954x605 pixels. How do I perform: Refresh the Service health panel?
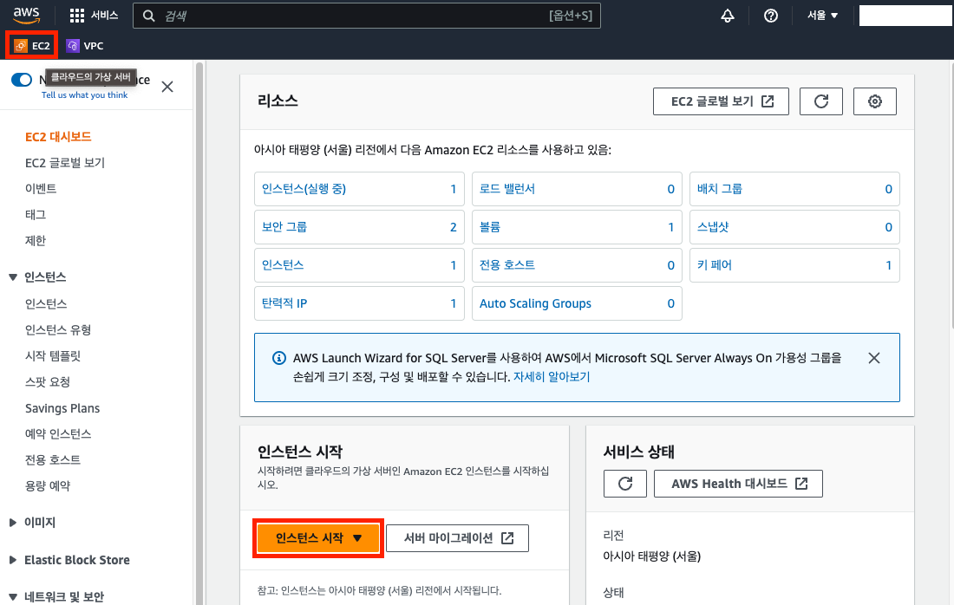click(x=624, y=484)
